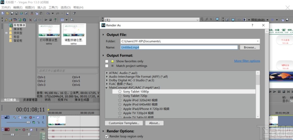Open the 选项(O) menu
The height and width of the screenshot is (140, 293).
tap(65, 8)
